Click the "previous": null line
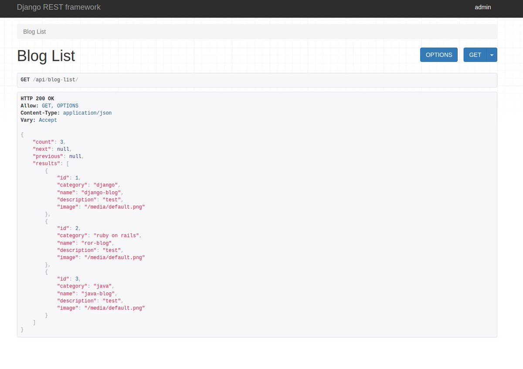This screenshot has height=369, width=523. (x=58, y=156)
